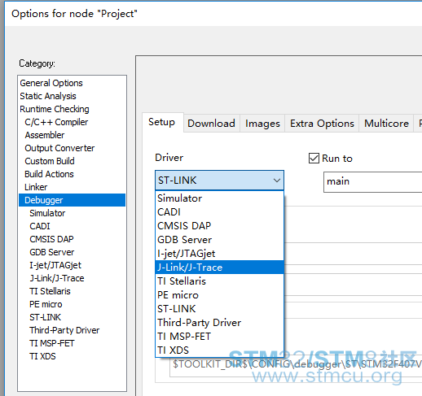
Task: Select GDB Server in Category list
Action: [52, 252]
